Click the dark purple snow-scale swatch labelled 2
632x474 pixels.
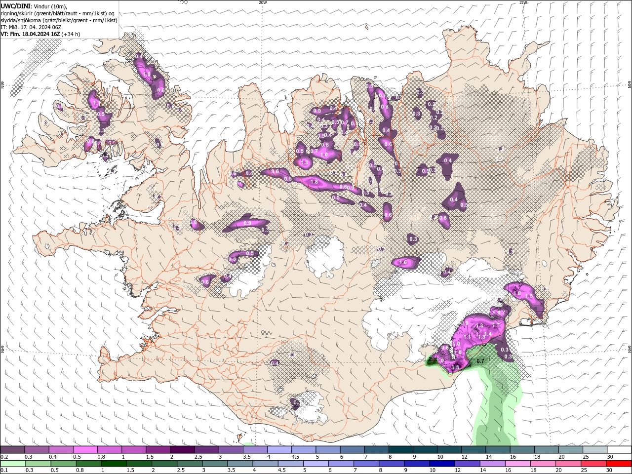182,450
